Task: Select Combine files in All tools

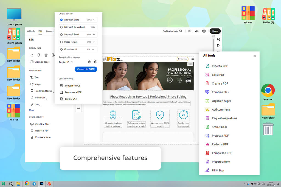Action: click(217, 92)
